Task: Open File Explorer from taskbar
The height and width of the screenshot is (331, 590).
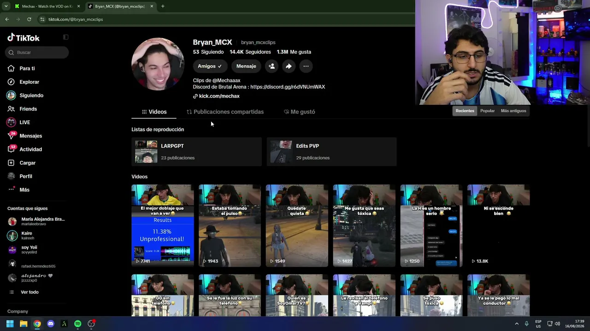Action: (24, 324)
